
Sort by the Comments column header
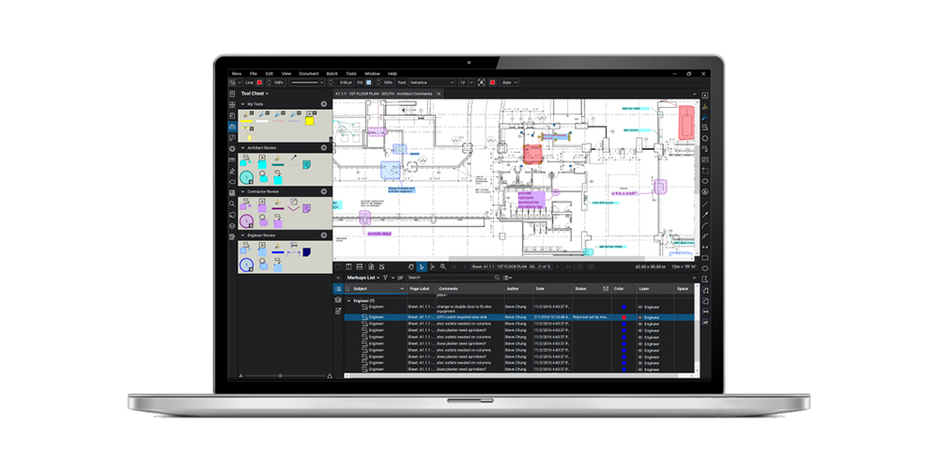tap(469, 288)
